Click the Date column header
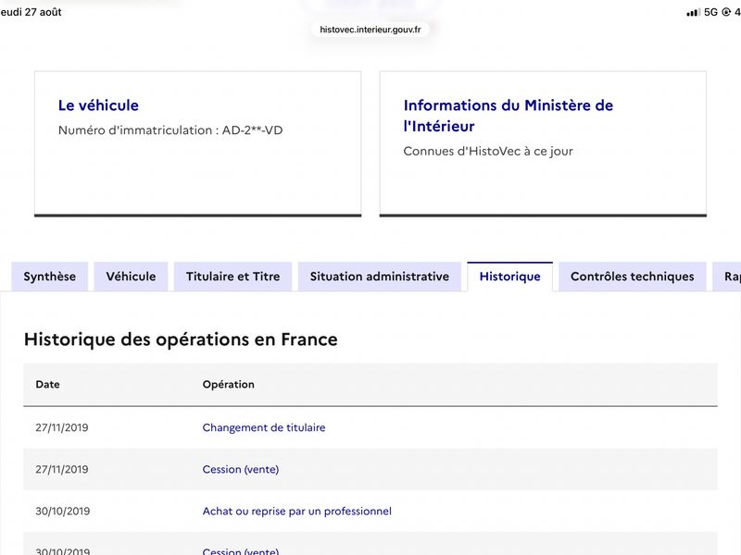This screenshot has width=741, height=555. coord(48,385)
